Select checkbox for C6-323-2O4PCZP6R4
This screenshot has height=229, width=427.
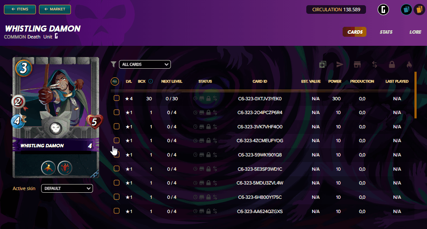pyautogui.click(x=116, y=112)
